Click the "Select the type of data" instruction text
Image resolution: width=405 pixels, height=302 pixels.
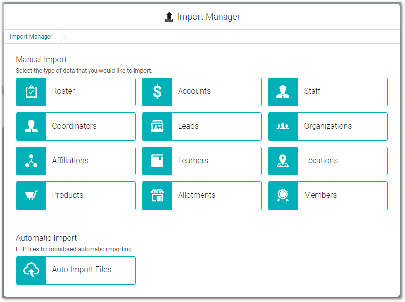click(84, 71)
